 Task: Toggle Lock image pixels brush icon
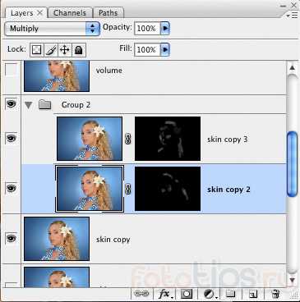coord(51,50)
